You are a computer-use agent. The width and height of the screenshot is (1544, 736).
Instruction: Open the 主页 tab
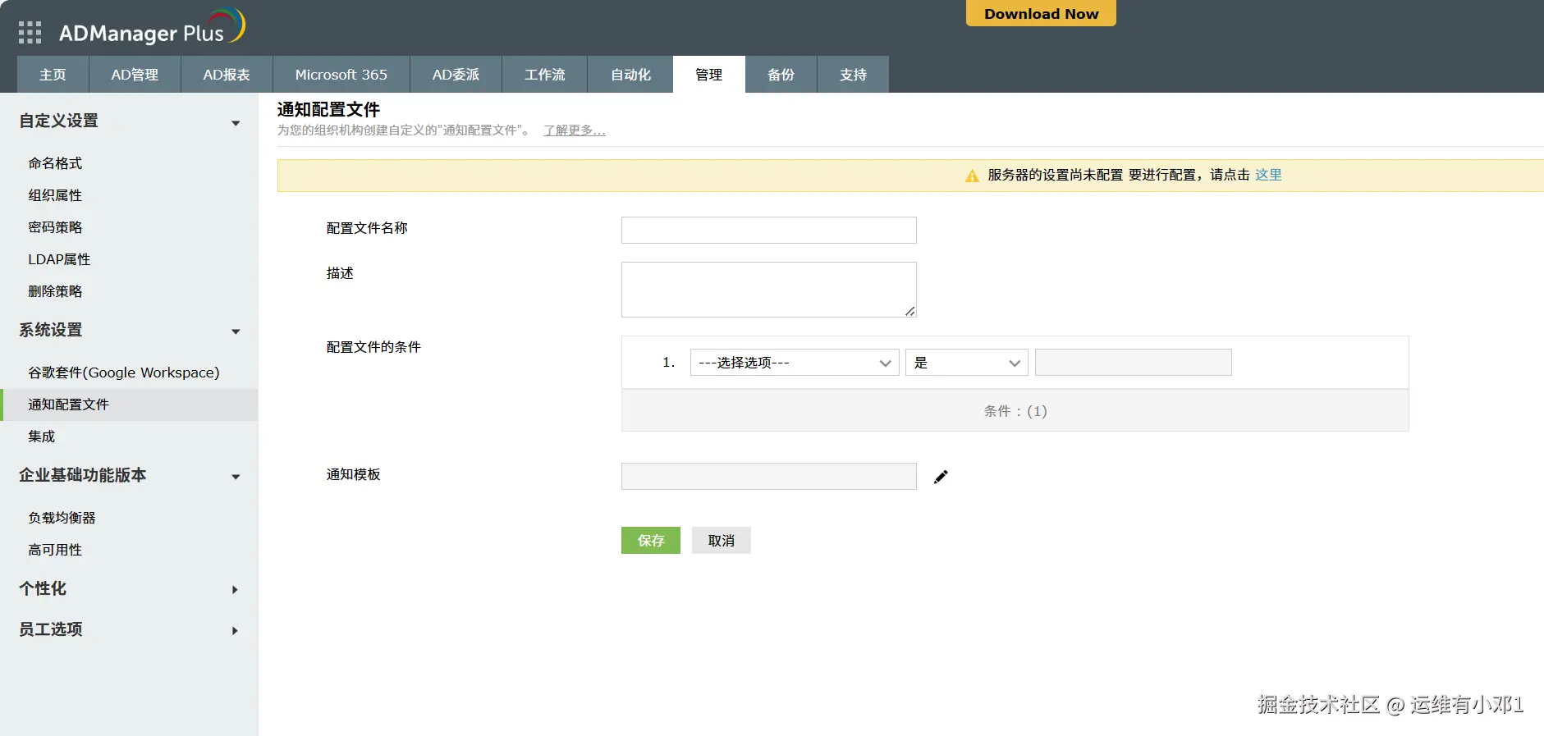click(53, 75)
